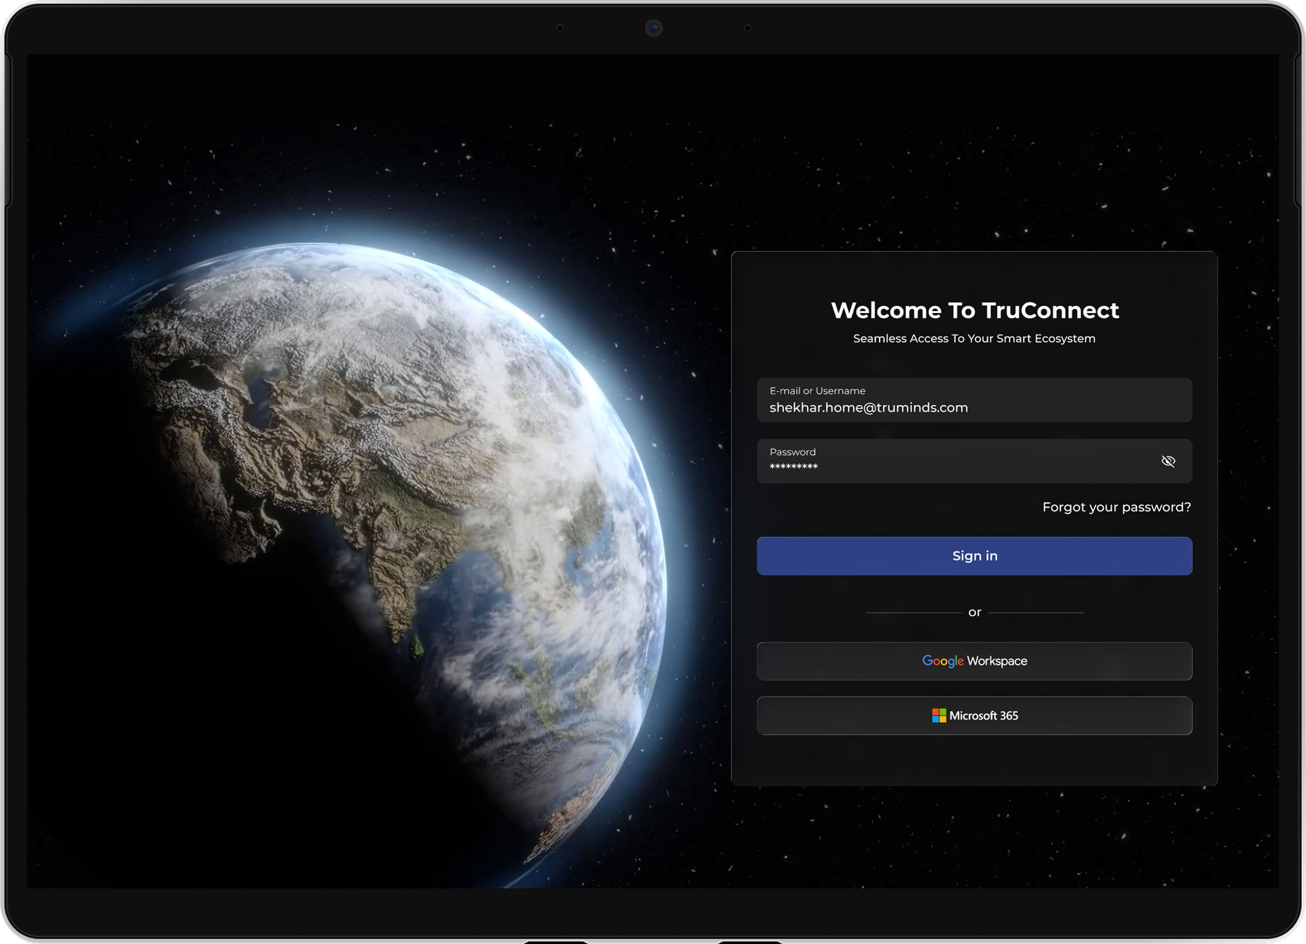Viewport: 1306px width, 944px height.
Task: Focus the Password input field
Action: tap(956, 462)
